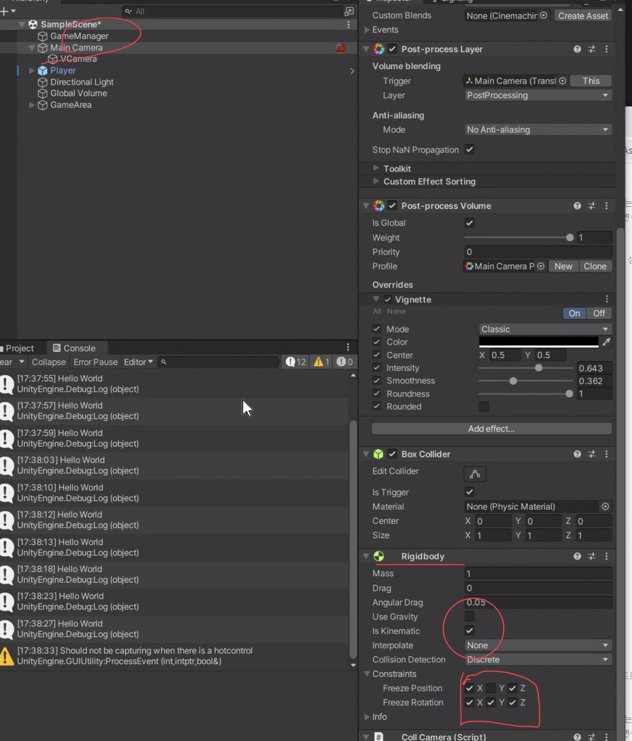Click the Cinemachine brain icon on Main Camera
Viewport: 632px width, 741px height.
pyautogui.click(x=340, y=48)
